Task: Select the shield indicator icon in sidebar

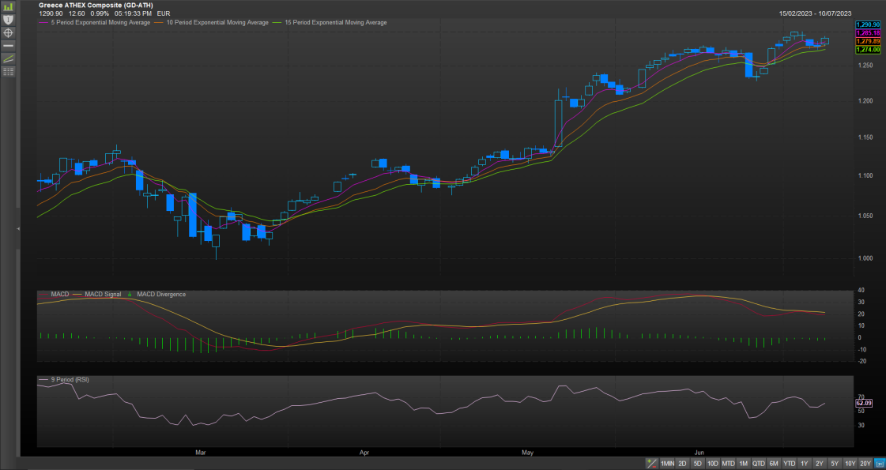Action: 9,19
